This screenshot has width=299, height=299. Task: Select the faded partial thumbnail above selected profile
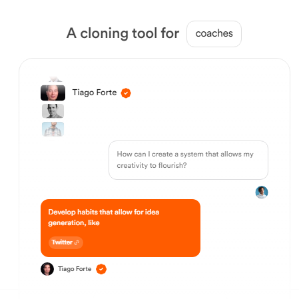point(55,79)
